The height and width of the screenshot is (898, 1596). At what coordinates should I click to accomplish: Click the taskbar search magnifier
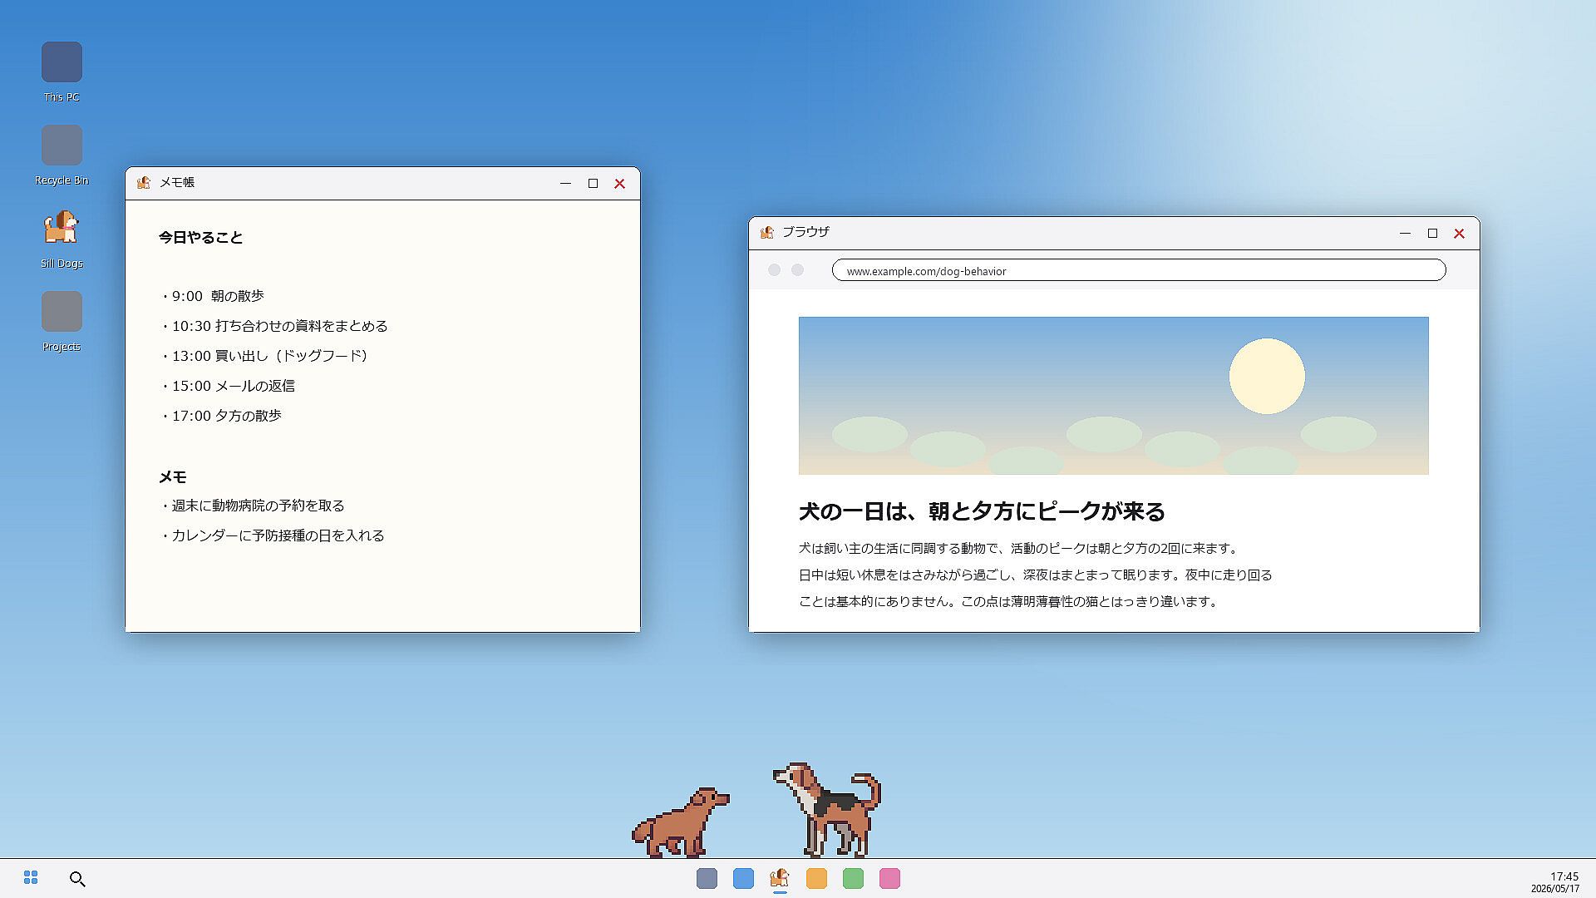click(x=77, y=879)
